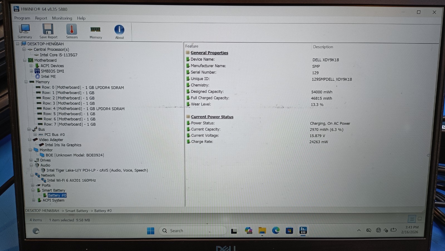This screenshot has height=251, width=445.
Task: Open Task View on taskbar
Action: coord(234,231)
